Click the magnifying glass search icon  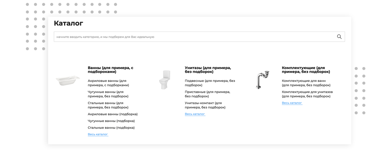pyautogui.click(x=339, y=37)
